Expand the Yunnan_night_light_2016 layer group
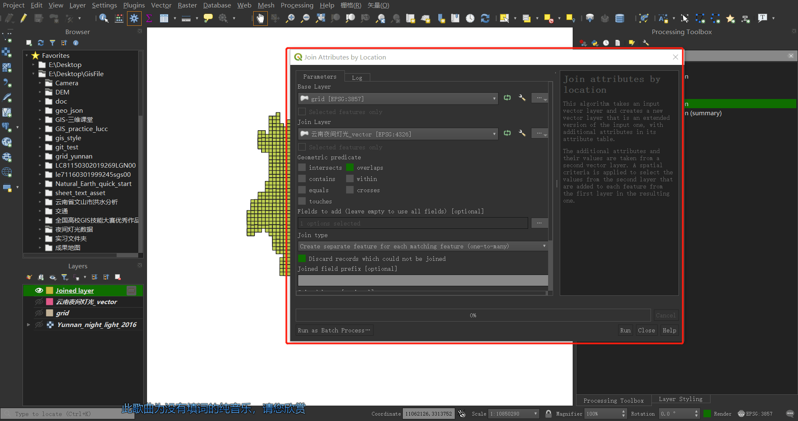 coord(28,324)
